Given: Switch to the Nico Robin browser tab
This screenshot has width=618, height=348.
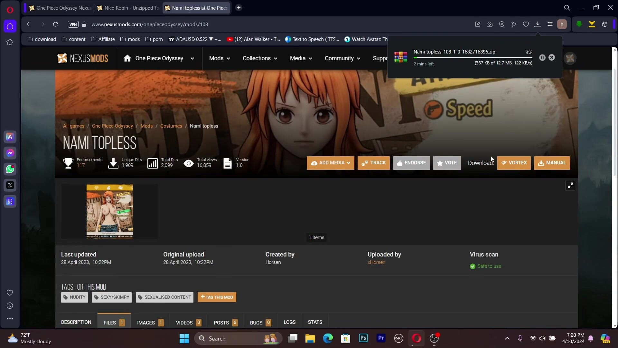Looking at the screenshot, I should point(128,8).
